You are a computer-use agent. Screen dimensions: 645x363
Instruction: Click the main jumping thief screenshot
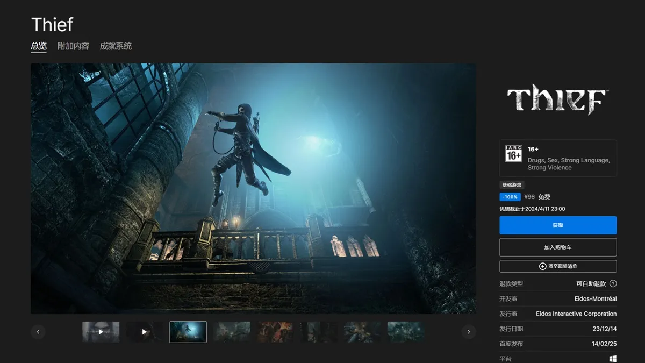[x=253, y=188]
